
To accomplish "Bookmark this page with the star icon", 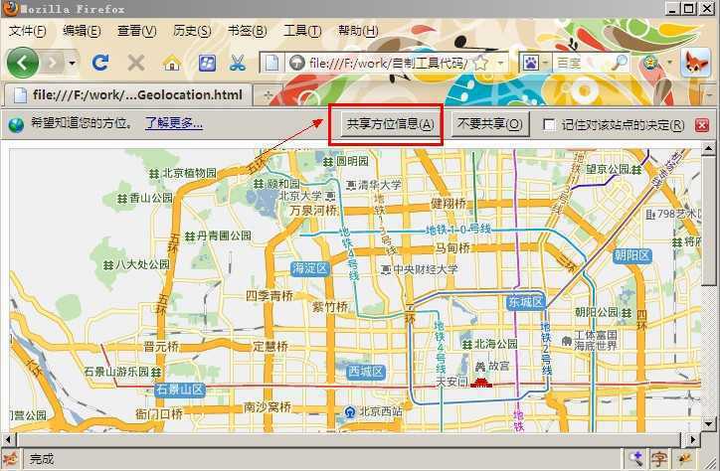I will click(x=481, y=63).
